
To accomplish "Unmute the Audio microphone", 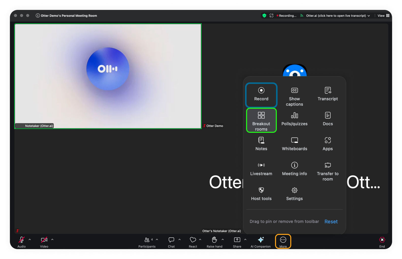I will coord(22,242).
